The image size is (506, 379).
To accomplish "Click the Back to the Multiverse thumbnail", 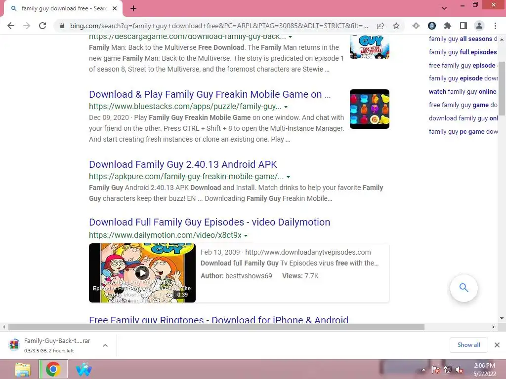I will click(370, 47).
